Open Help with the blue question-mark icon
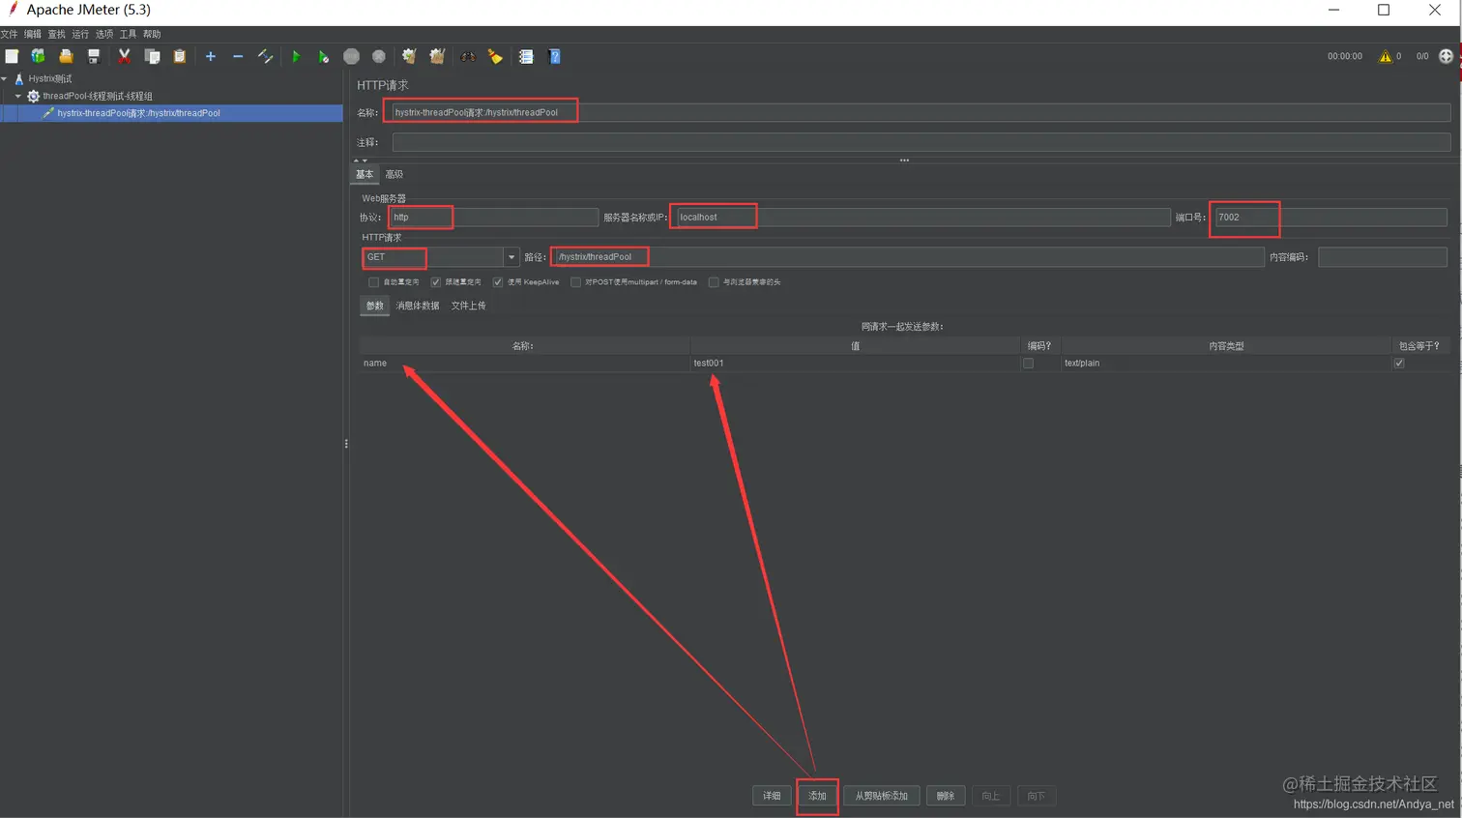This screenshot has width=1462, height=818. coord(554,56)
